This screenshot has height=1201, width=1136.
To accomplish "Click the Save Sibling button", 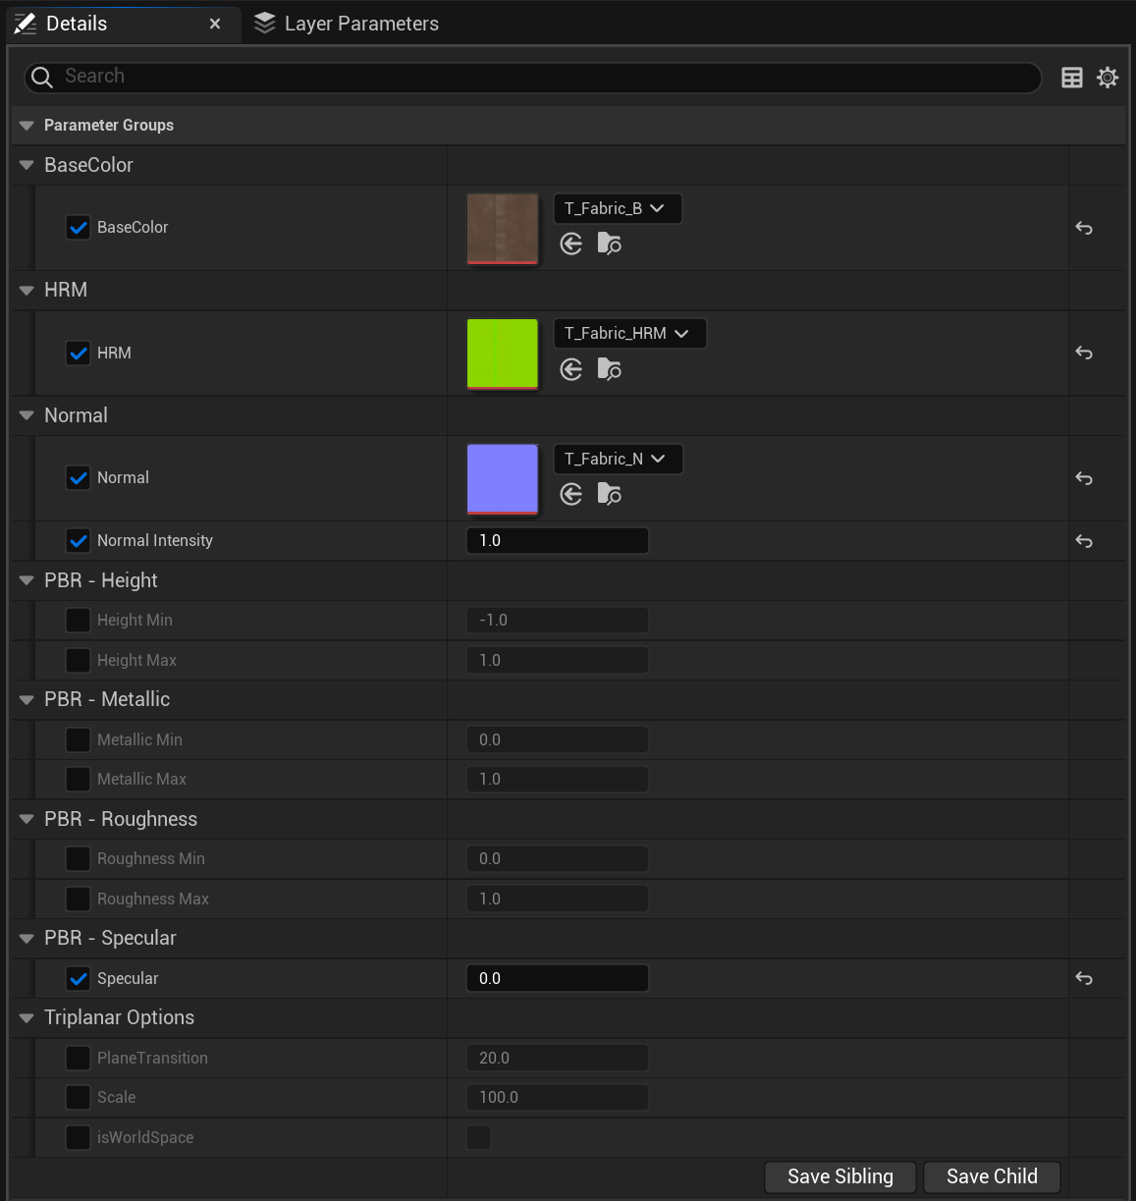I will tap(839, 1176).
